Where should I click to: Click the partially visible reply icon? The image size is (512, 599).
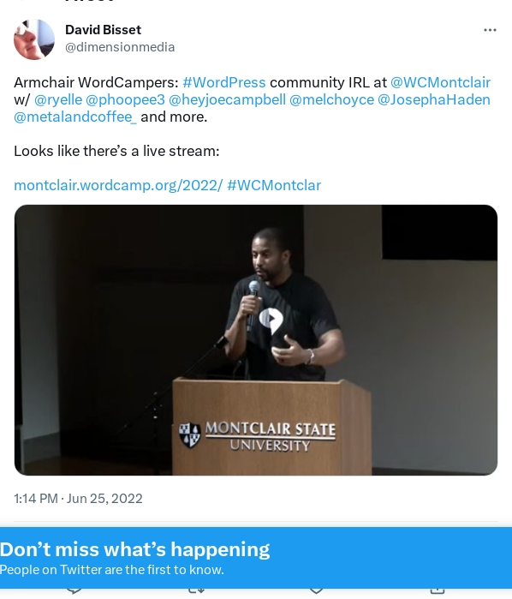74,591
